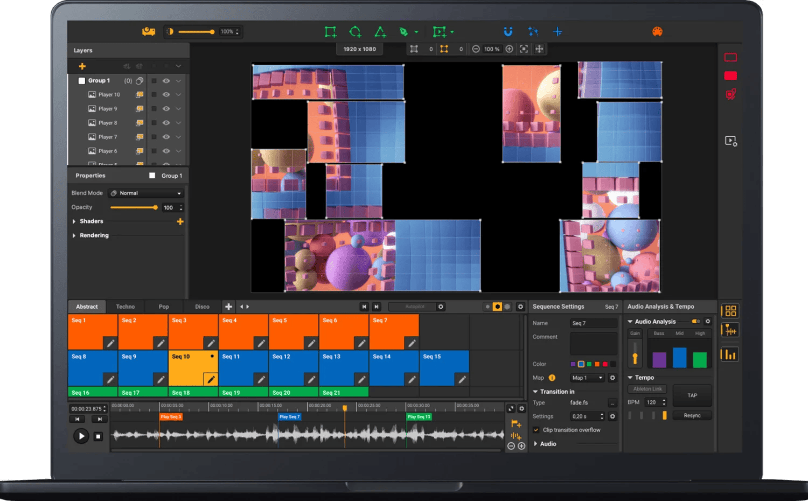
Task: Play the timeline
Action: pos(81,436)
